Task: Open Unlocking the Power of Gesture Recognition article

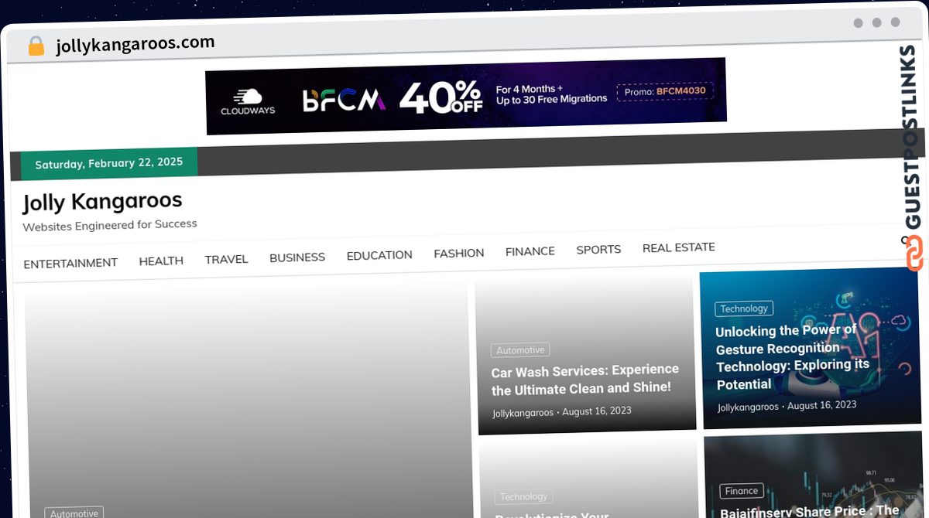Action: (792, 357)
